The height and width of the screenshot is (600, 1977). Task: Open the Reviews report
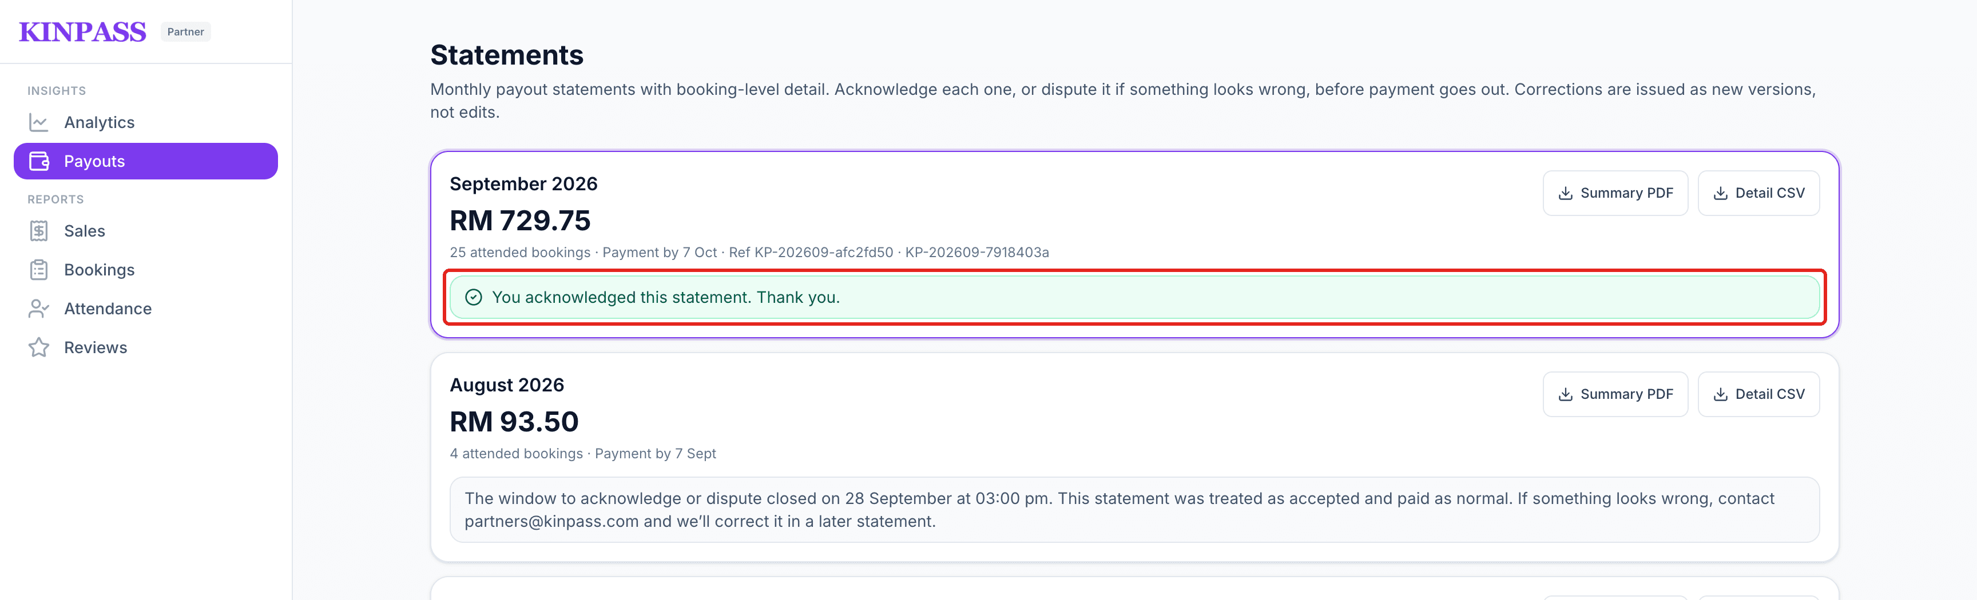[x=146, y=348]
